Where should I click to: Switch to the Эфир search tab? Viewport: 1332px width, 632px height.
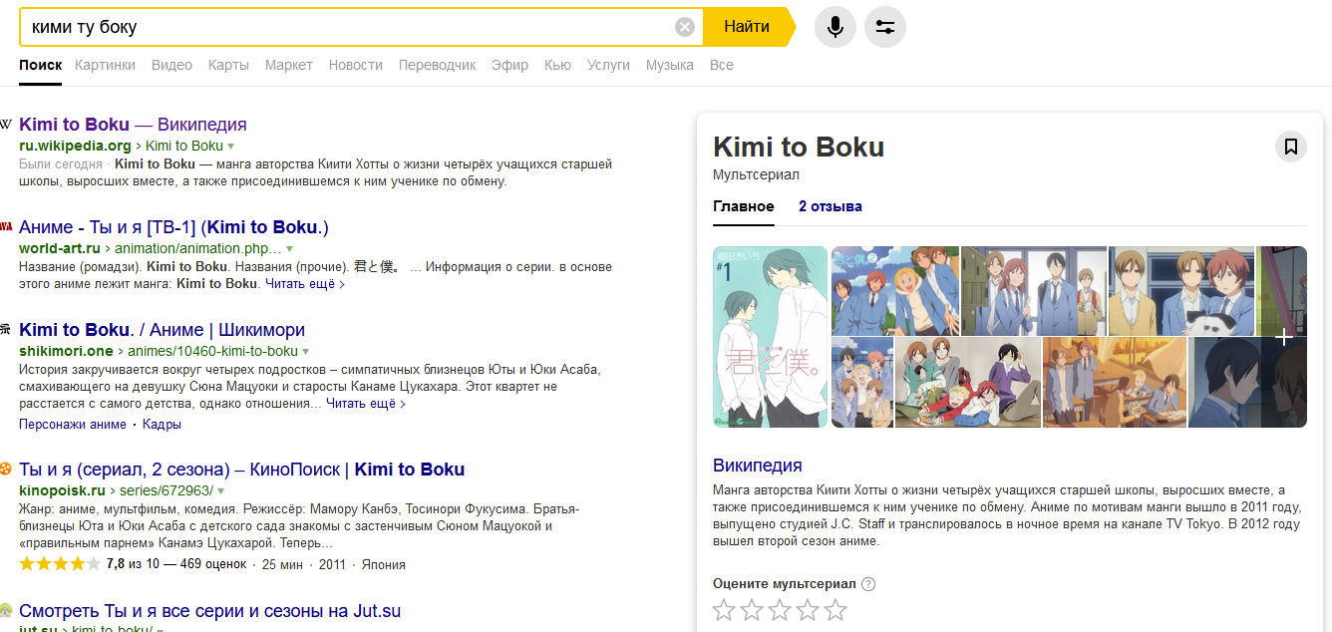[x=510, y=65]
